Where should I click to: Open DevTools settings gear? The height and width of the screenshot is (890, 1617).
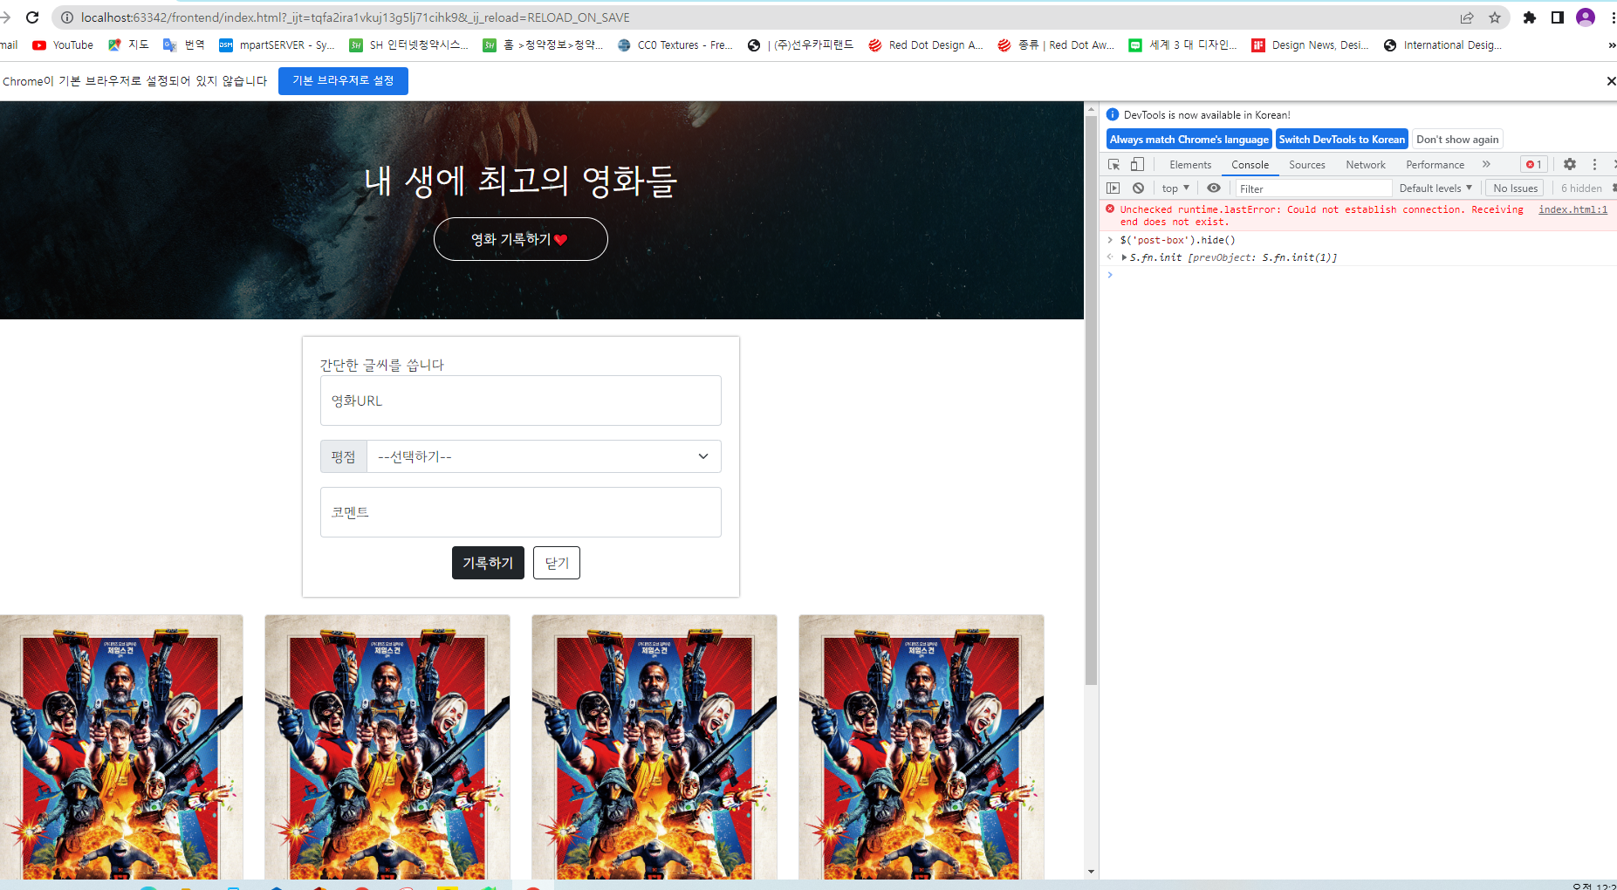click(1570, 164)
